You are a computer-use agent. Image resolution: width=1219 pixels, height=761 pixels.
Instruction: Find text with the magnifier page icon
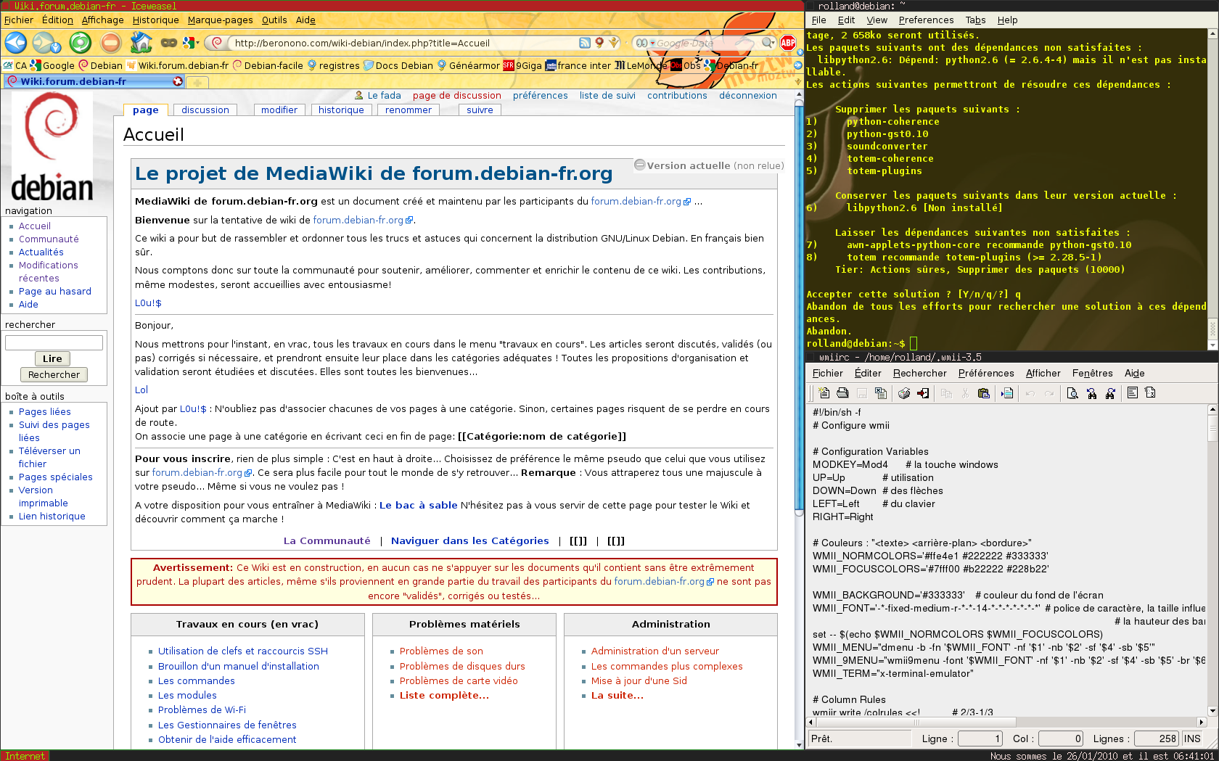point(1072,393)
